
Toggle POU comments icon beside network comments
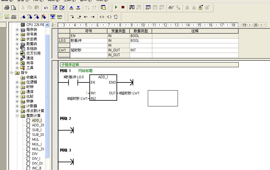click(1, 17)
